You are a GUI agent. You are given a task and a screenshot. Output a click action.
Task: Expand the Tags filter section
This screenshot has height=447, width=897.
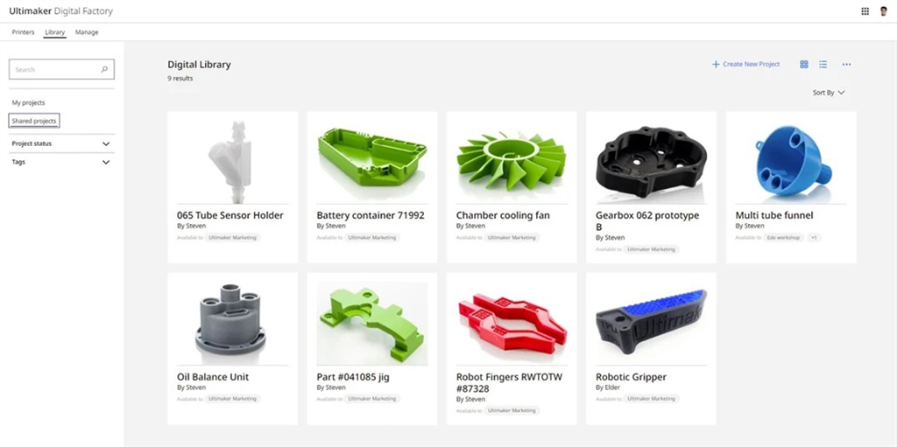point(62,162)
